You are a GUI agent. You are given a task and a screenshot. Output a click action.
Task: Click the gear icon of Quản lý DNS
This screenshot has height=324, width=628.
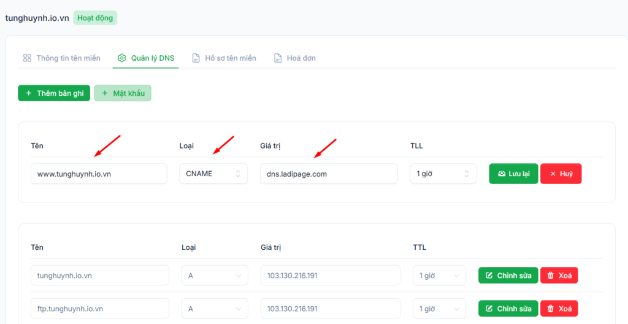tap(122, 58)
